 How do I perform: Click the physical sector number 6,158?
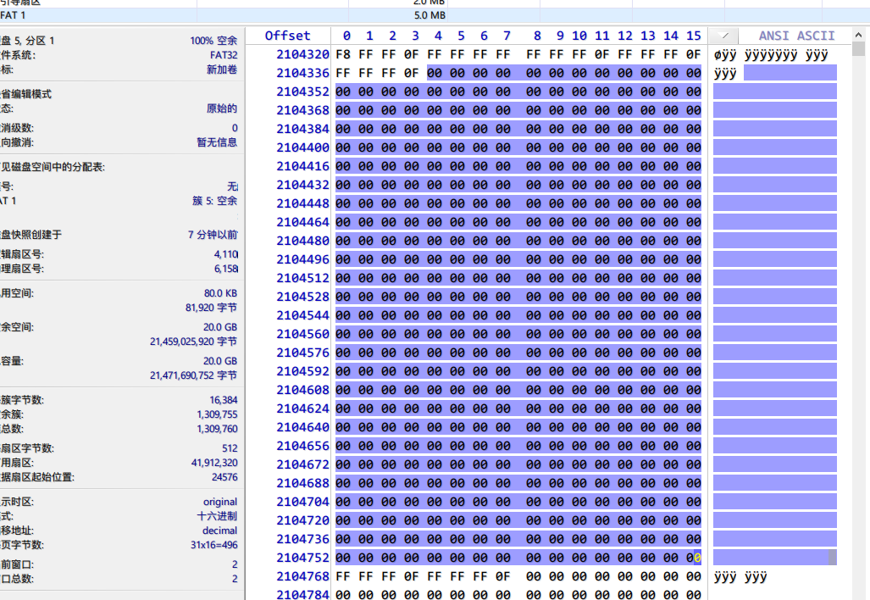[226, 269]
